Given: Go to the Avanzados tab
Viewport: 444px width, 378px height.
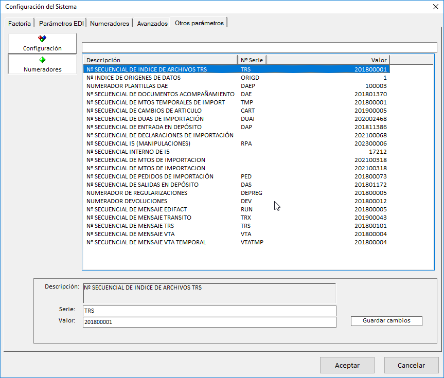Looking at the screenshot, I should (152, 23).
